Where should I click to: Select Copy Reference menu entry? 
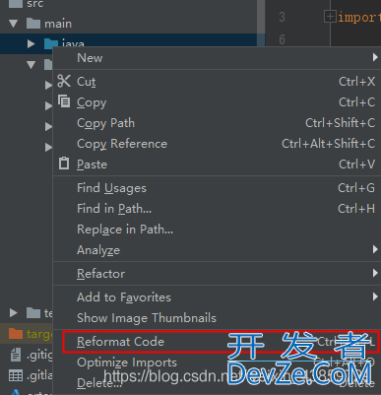(x=217, y=144)
